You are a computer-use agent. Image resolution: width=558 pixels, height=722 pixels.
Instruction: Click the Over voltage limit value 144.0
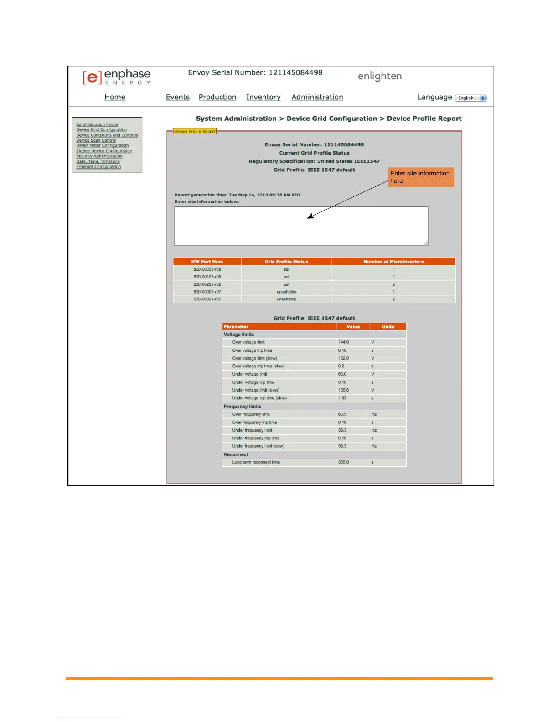[343, 342]
